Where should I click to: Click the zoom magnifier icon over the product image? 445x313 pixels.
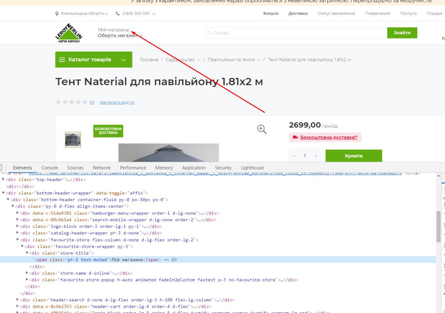[262, 129]
